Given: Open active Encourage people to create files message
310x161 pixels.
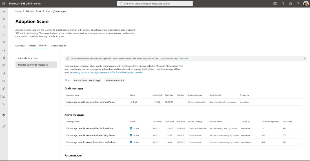Looking at the screenshot, I should point(91,128).
